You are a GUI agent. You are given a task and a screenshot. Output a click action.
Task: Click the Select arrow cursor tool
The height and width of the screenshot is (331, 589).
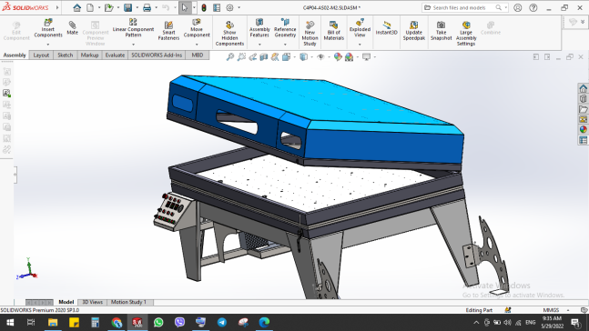(x=185, y=7)
